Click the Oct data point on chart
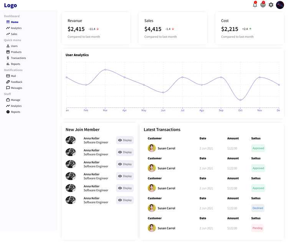 [240, 100]
